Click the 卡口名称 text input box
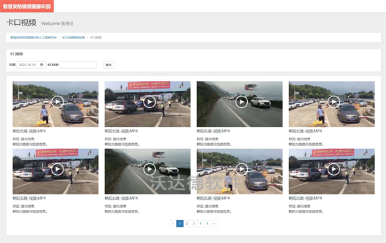Screen dimensions: 386x243 78,65
